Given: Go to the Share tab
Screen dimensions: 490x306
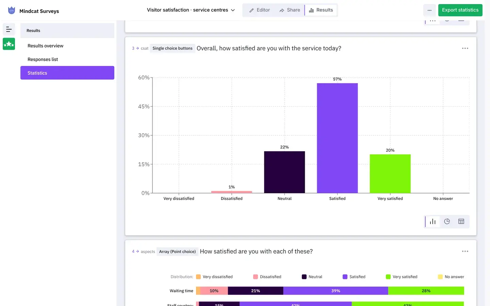Looking at the screenshot, I should [290, 10].
